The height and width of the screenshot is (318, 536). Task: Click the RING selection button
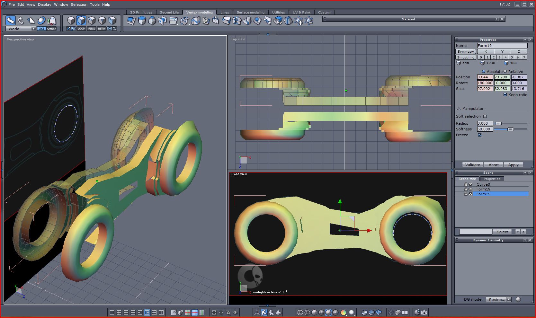pyautogui.click(x=92, y=29)
